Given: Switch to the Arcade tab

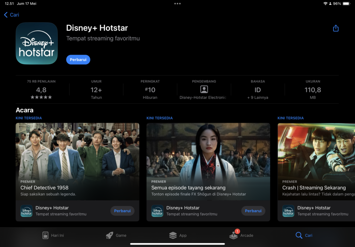Looking at the screenshot, I should (241, 235).
